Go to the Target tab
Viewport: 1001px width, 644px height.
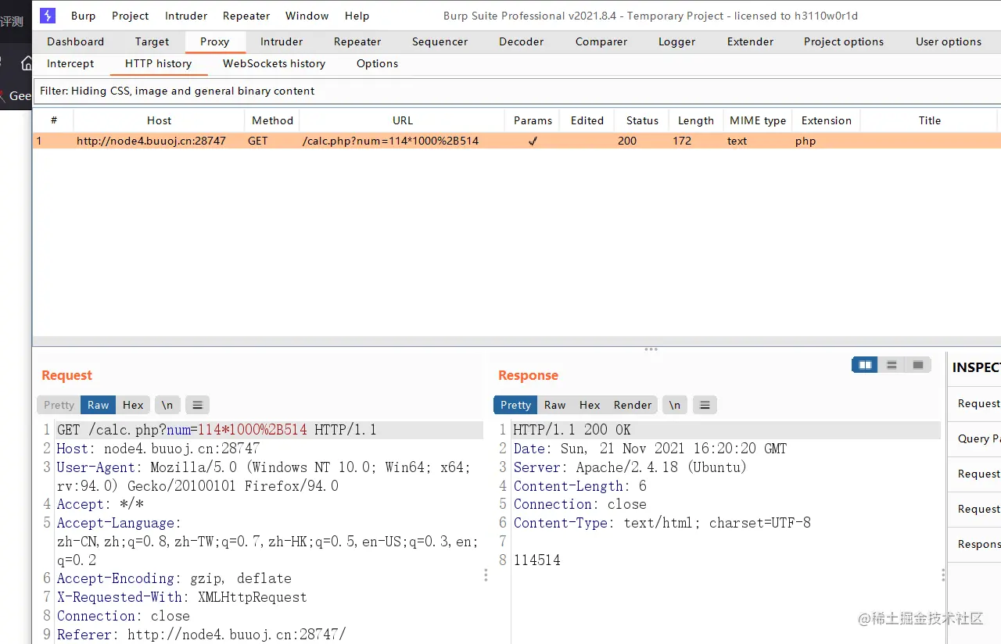click(152, 41)
